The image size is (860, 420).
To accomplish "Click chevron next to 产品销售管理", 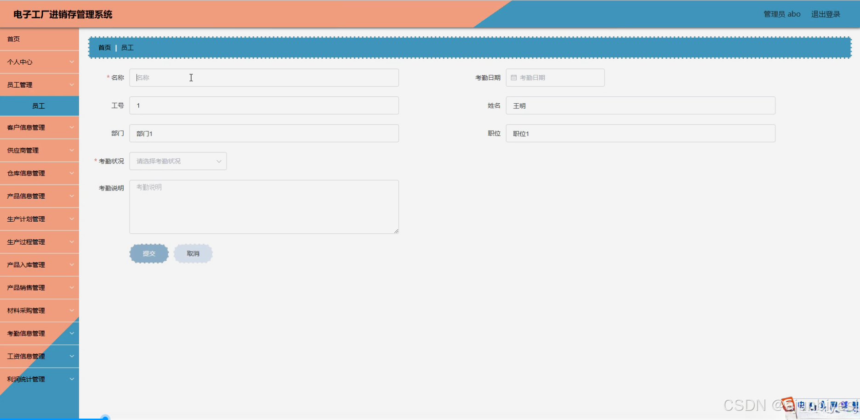I will click(72, 288).
